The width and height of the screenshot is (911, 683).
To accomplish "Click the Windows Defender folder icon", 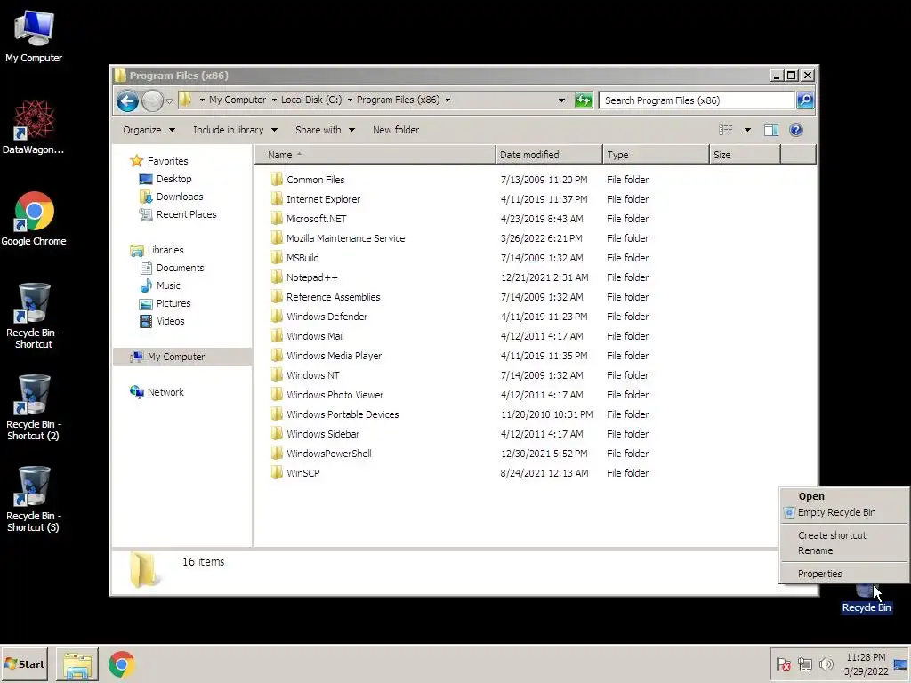I will point(277,316).
